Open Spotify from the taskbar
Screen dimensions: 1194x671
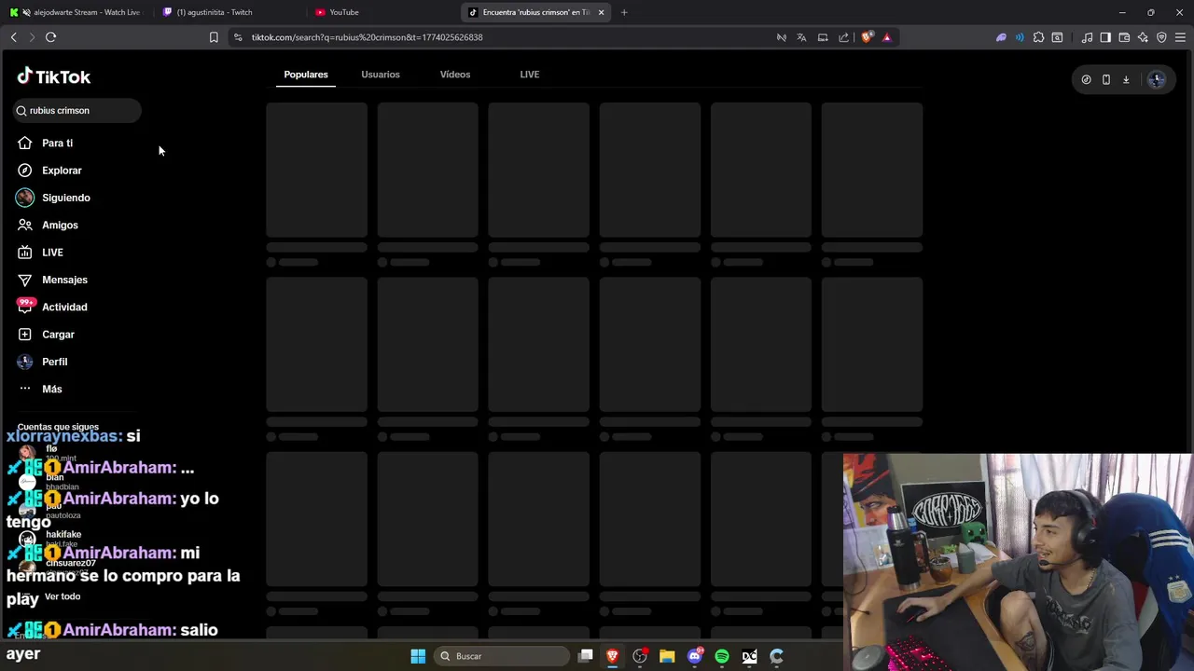tap(722, 656)
